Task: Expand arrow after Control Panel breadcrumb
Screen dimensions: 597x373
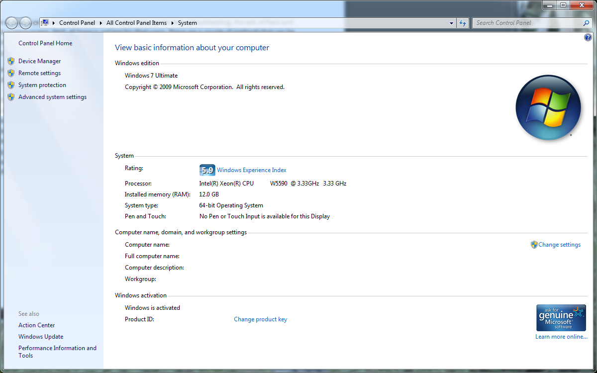Action: click(101, 23)
